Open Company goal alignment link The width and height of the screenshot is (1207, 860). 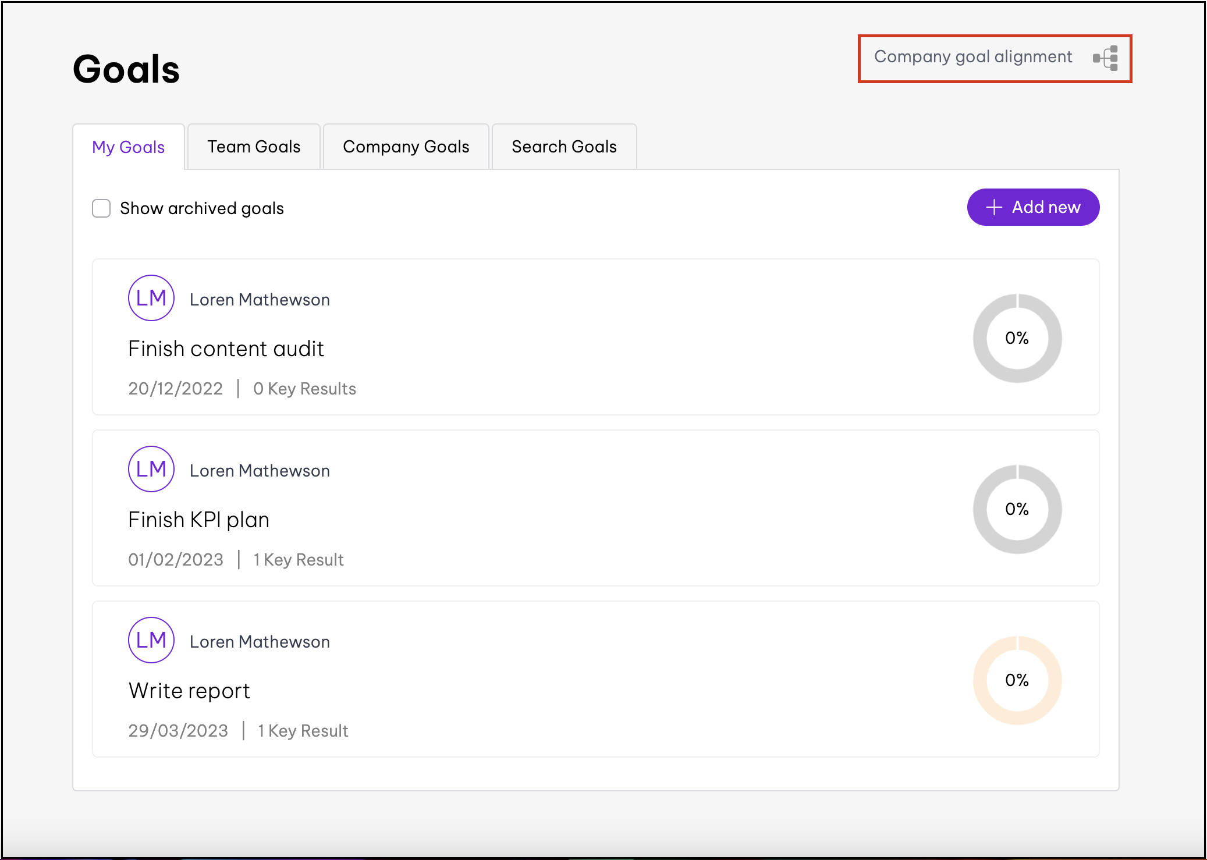[x=972, y=57]
